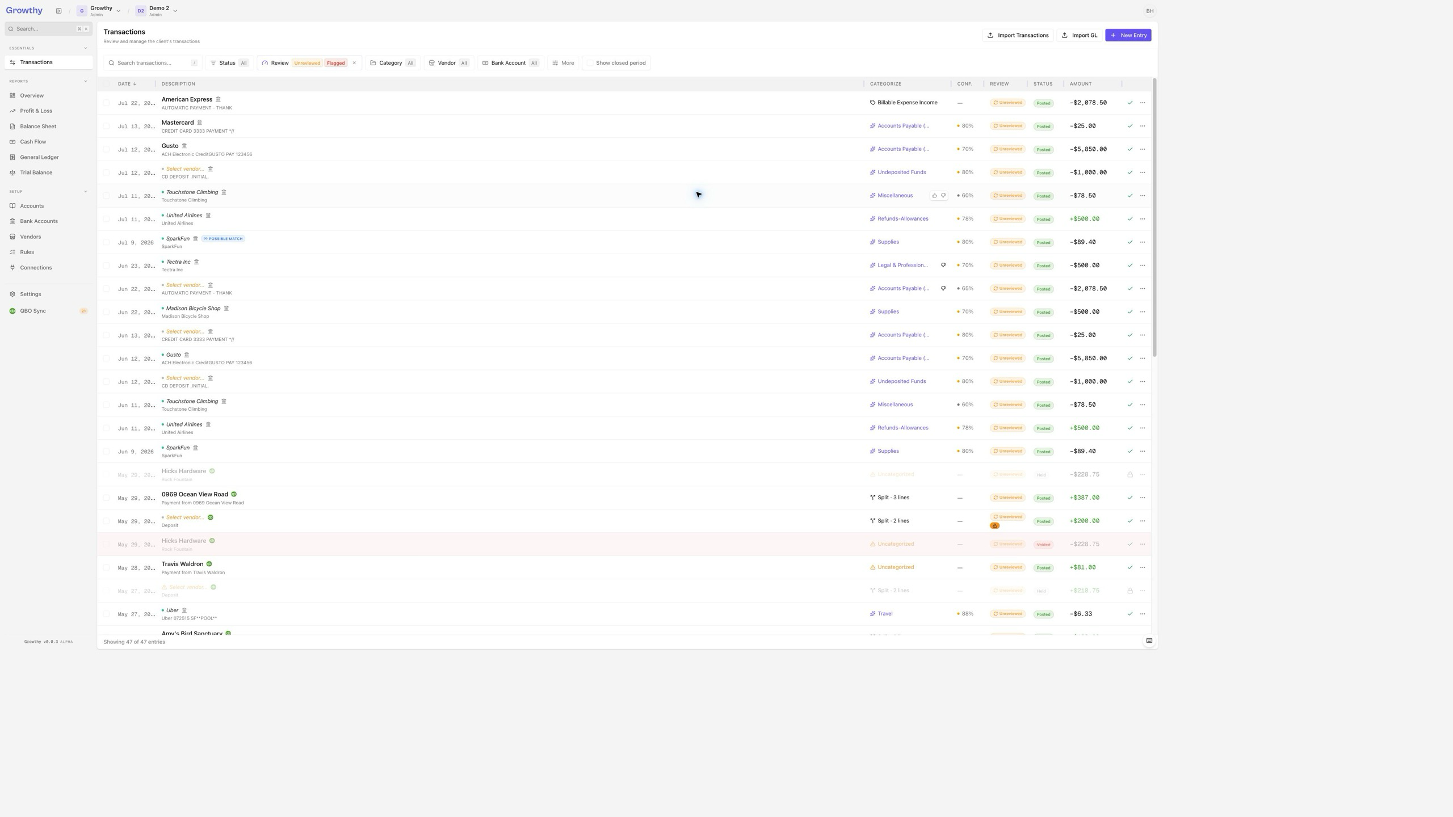Click the Possible Match badge on SparkFun

(x=223, y=239)
